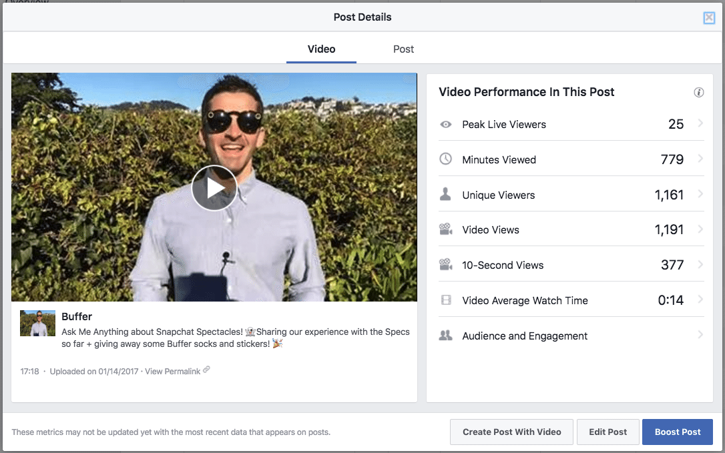Click the Buffer profile picture thumbnail
The width and height of the screenshot is (725, 453).
click(37, 323)
